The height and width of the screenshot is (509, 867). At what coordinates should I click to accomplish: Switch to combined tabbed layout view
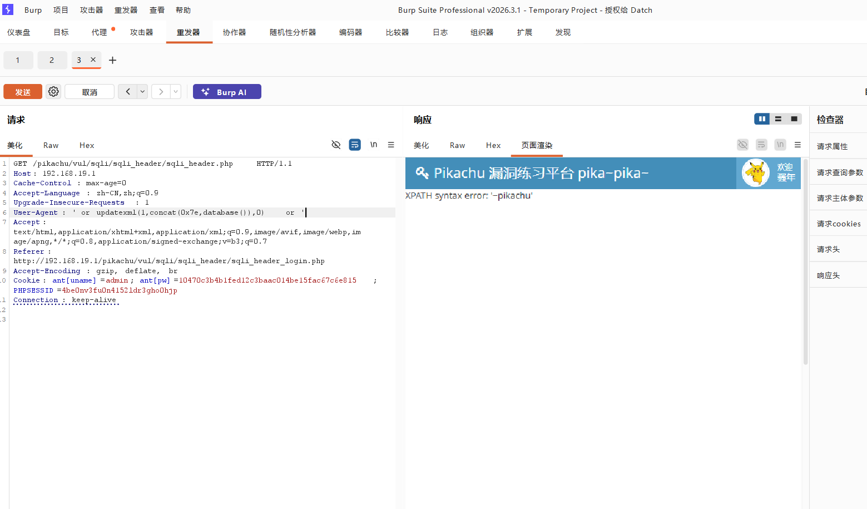pyautogui.click(x=794, y=118)
